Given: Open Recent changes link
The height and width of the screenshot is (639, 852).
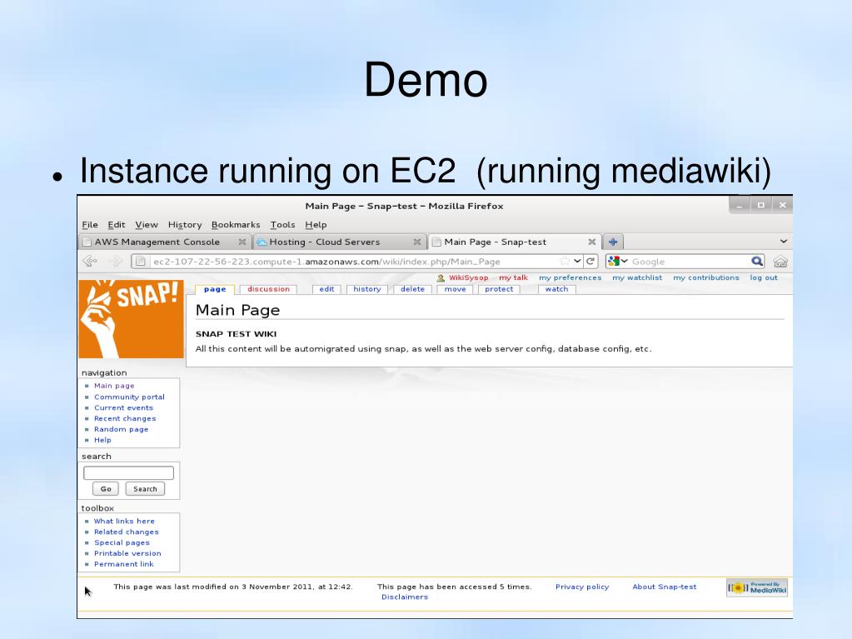Looking at the screenshot, I should point(125,418).
